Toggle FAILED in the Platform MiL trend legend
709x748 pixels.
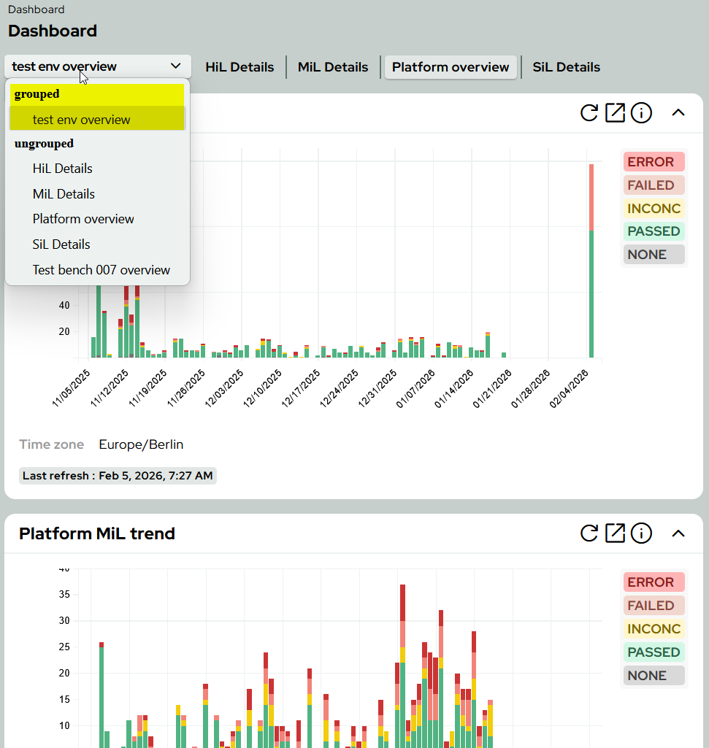point(654,605)
